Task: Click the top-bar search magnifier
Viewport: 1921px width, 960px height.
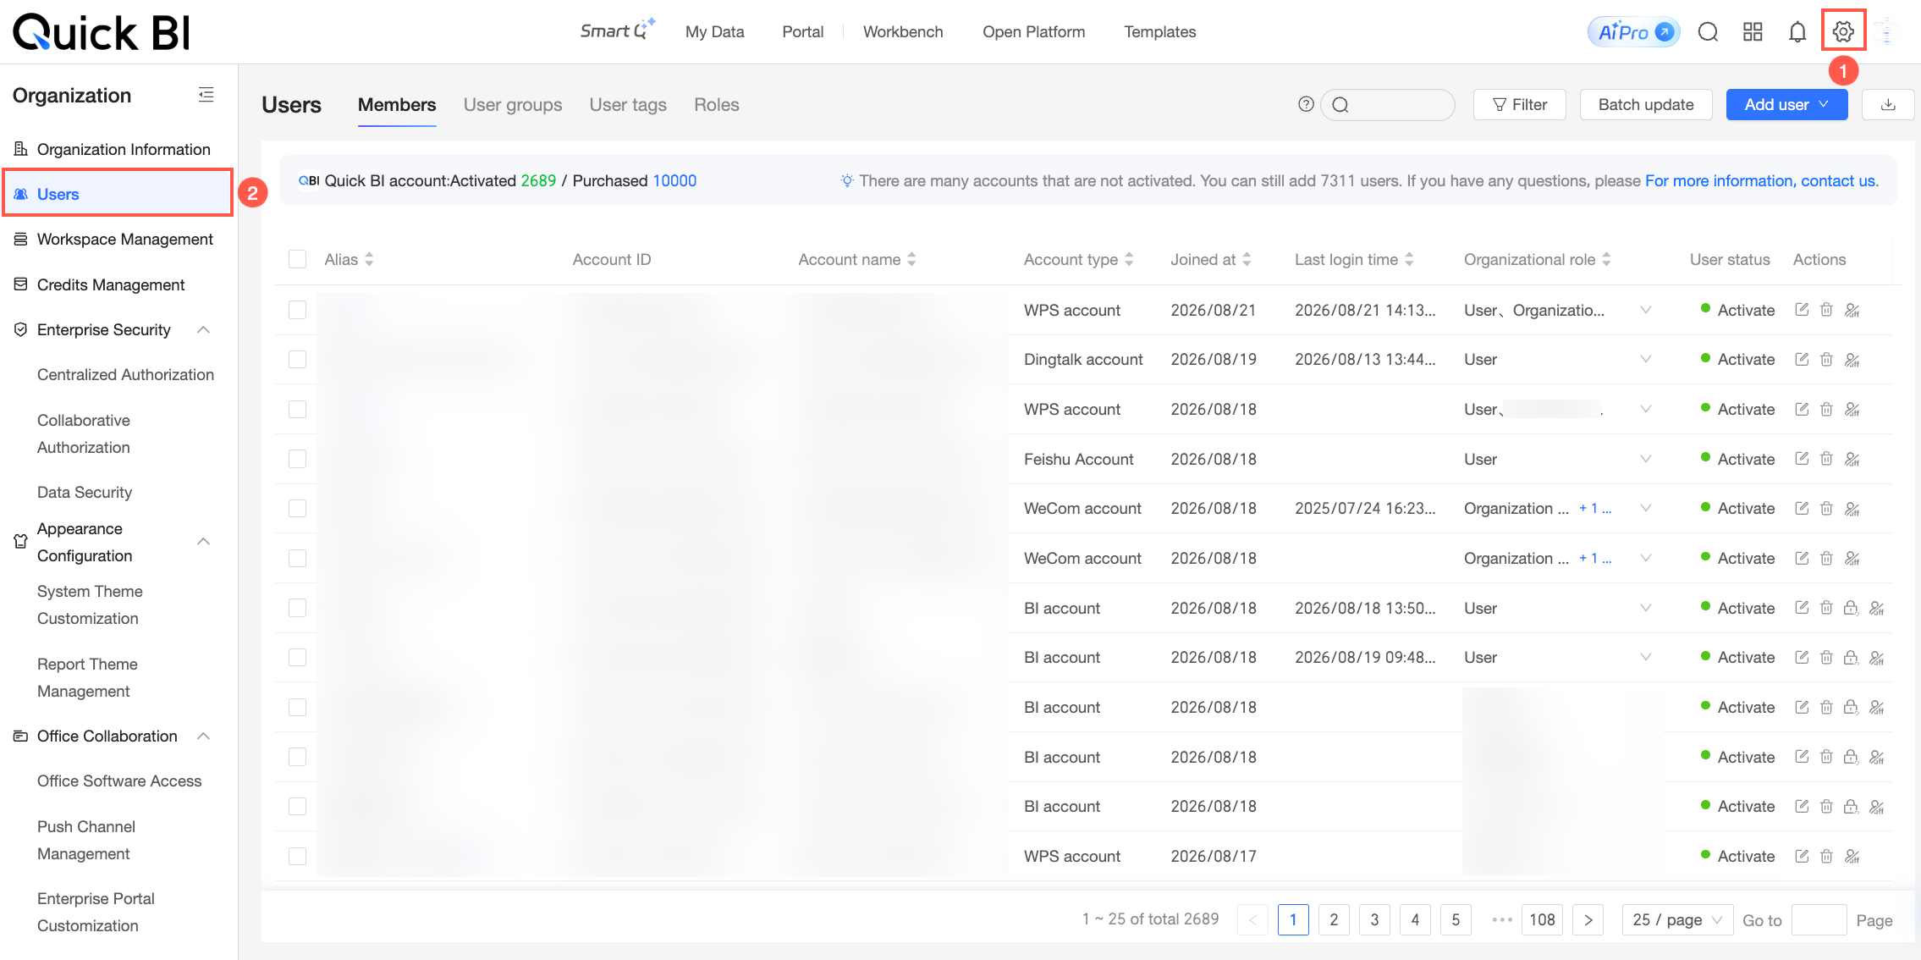Action: click(1708, 31)
